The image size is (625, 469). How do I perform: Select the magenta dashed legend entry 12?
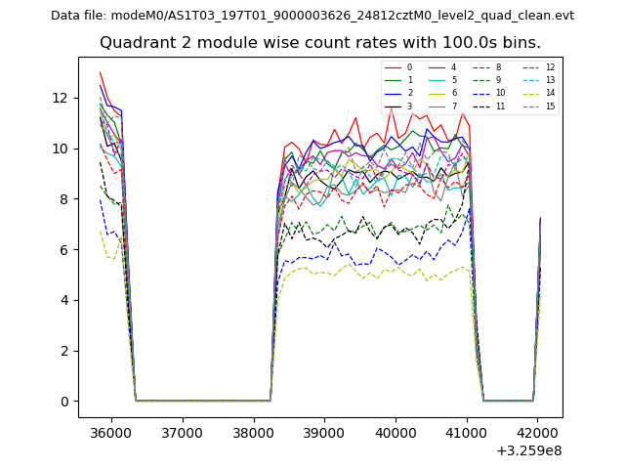[531, 67]
